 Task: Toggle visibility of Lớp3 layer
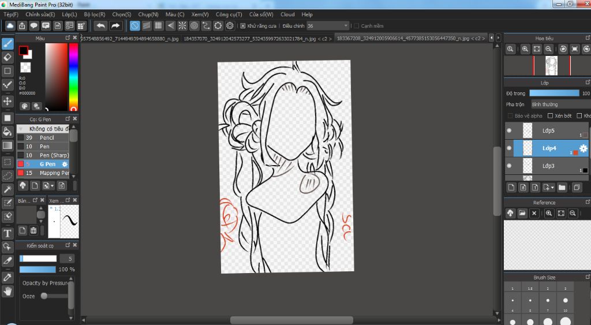click(x=509, y=166)
